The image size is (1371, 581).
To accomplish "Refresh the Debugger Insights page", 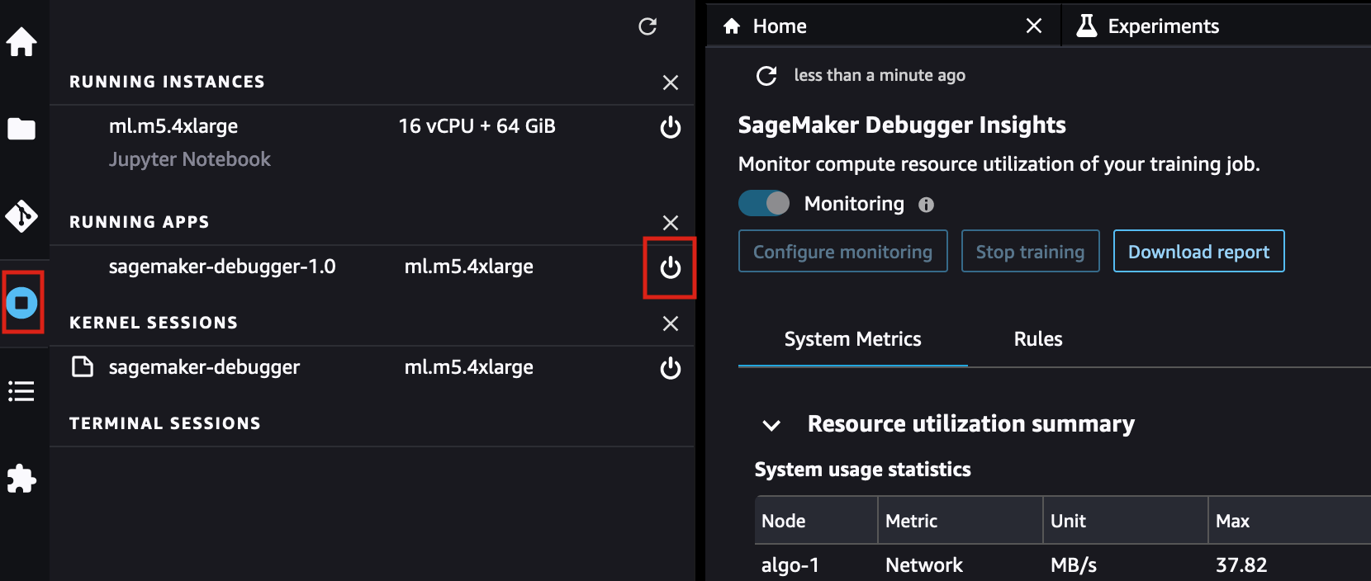I will tap(766, 76).
